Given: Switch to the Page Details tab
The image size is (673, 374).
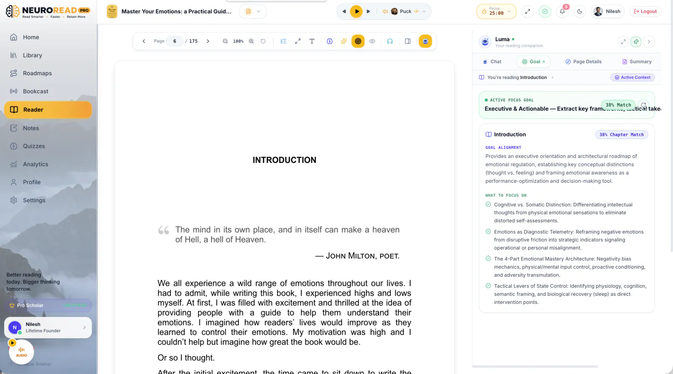Looking at the screenshot, I should click(x=583, y=61).
